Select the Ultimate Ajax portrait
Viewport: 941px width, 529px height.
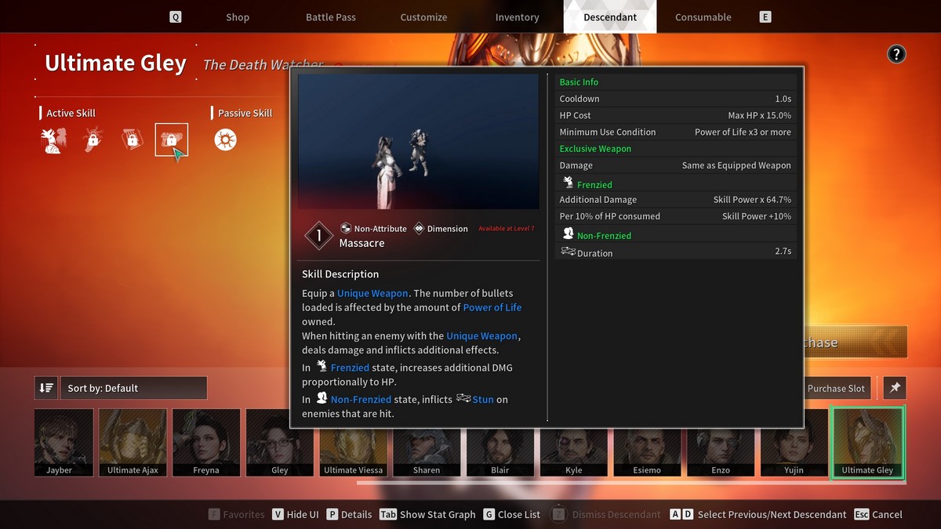point(133,443)
